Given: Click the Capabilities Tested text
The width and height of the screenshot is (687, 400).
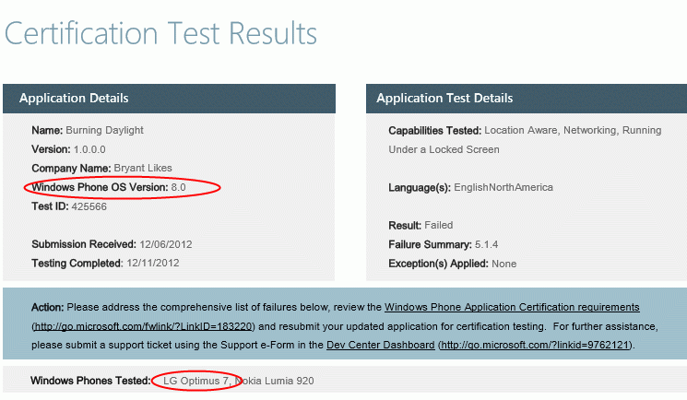Looking at the screenshot, I should (x=525, y=140).
